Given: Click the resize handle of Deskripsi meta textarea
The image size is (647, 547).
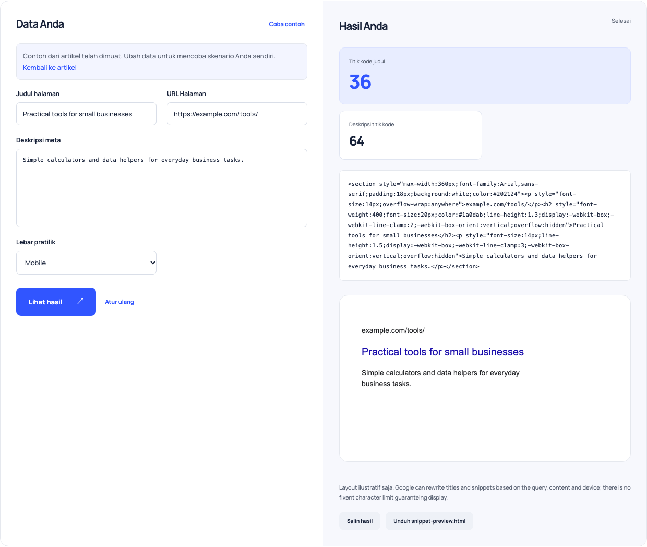Looking at the screenshot, I should pos(304,223).
